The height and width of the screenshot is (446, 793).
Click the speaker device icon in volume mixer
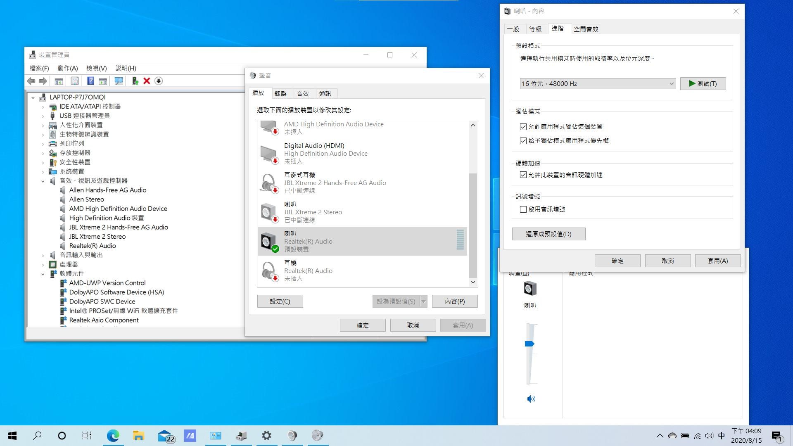pyautogui.click(x=530, y=288)
